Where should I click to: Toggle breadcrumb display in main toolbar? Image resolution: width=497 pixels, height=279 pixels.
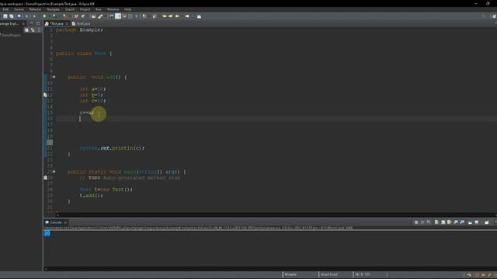pyautogui.click(x=112, y=16)
